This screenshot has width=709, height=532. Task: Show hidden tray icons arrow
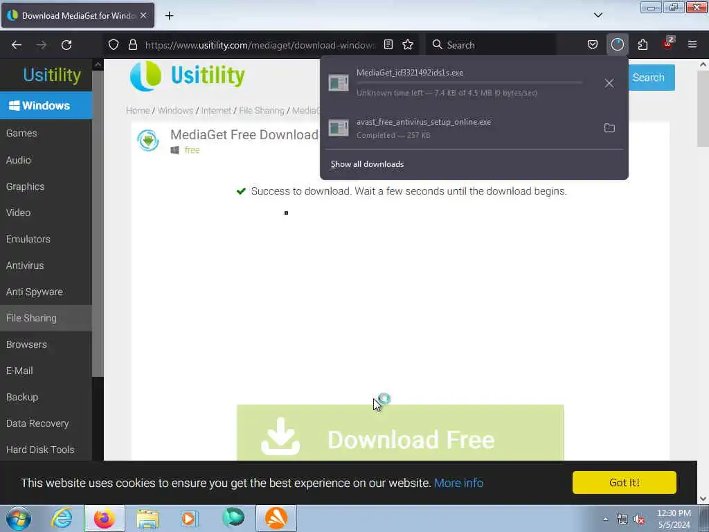coord(605,519)
